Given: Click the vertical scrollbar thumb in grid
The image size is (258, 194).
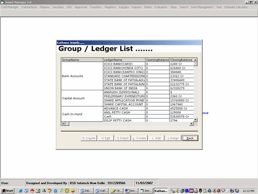Looking at the screenshot, I should coord(195,64).
